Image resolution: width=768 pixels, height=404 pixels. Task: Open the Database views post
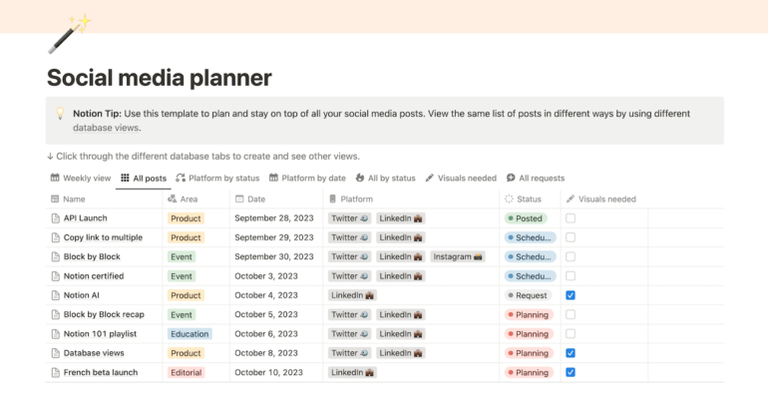click(94, 353)
